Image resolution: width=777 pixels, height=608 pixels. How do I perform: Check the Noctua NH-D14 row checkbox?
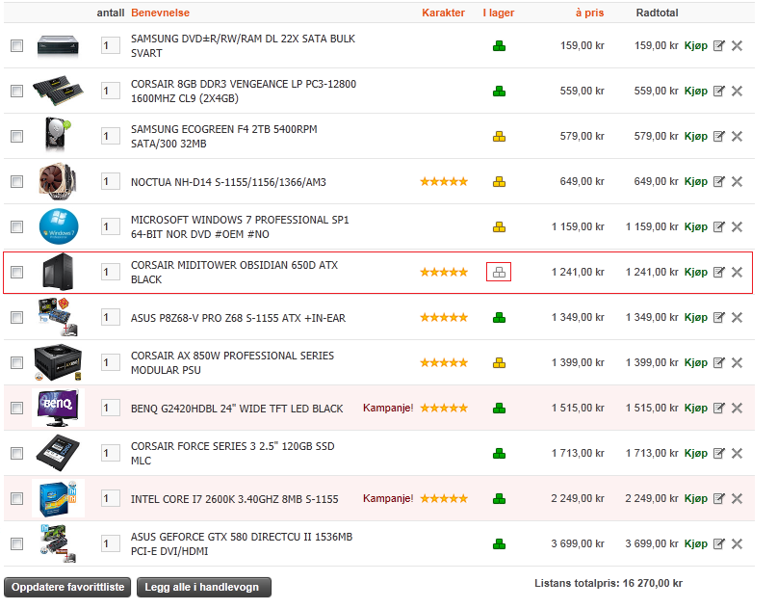[16, 182]
